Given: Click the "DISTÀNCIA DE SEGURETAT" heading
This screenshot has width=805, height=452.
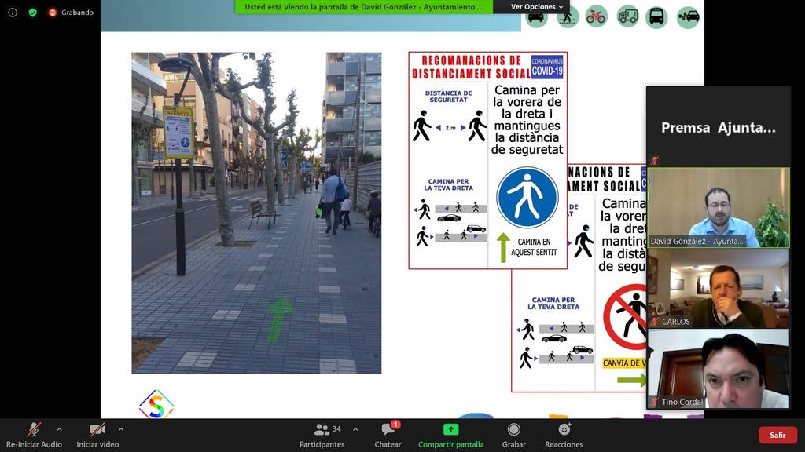Looking at the screenshot, I should 448,97.
